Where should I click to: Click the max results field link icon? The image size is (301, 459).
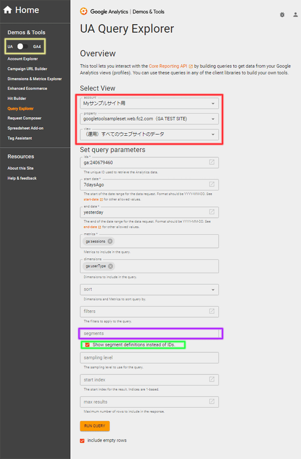[212, 401]
